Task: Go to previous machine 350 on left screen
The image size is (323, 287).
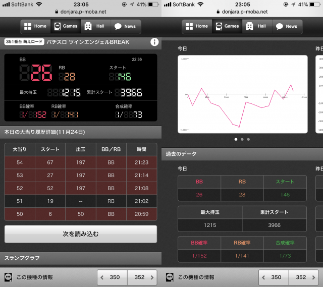Action: tap(112, 277)
